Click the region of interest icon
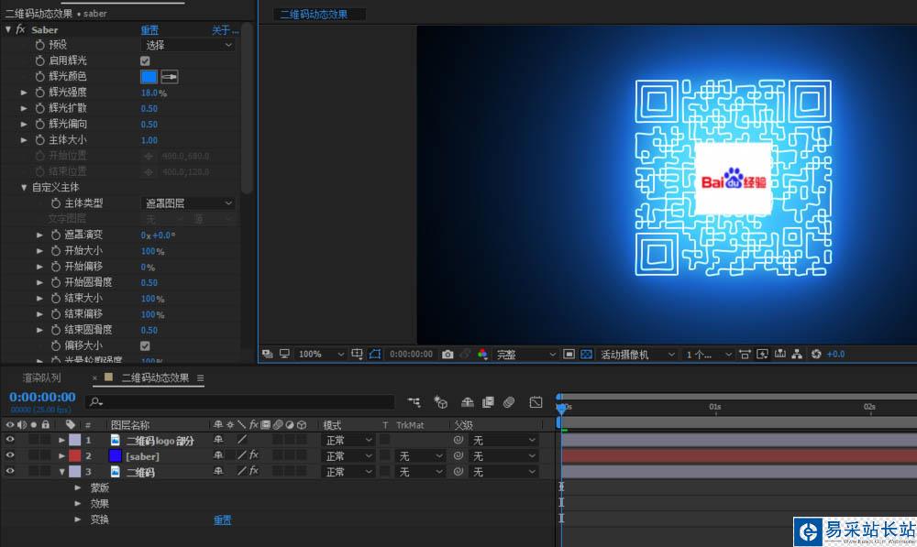This screenshot has height=547, width=917. click(569, 355)
